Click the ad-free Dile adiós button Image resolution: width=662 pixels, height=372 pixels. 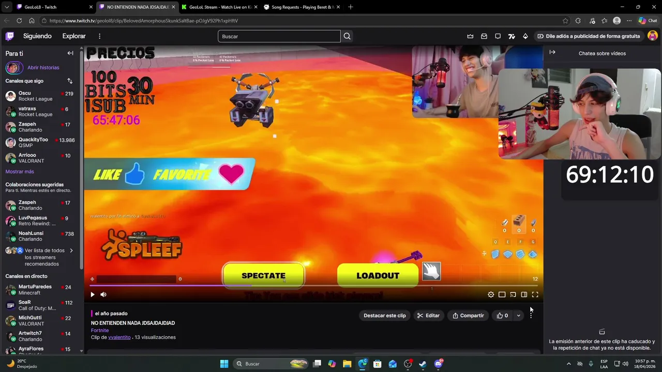pyautogui.click(x=588, y=36)
